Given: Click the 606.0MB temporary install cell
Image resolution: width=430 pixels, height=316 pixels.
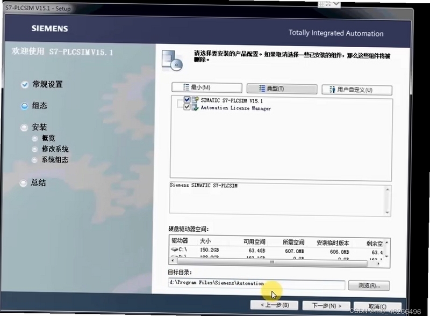Looking at the screenshot, I should [x=340, y=252].
